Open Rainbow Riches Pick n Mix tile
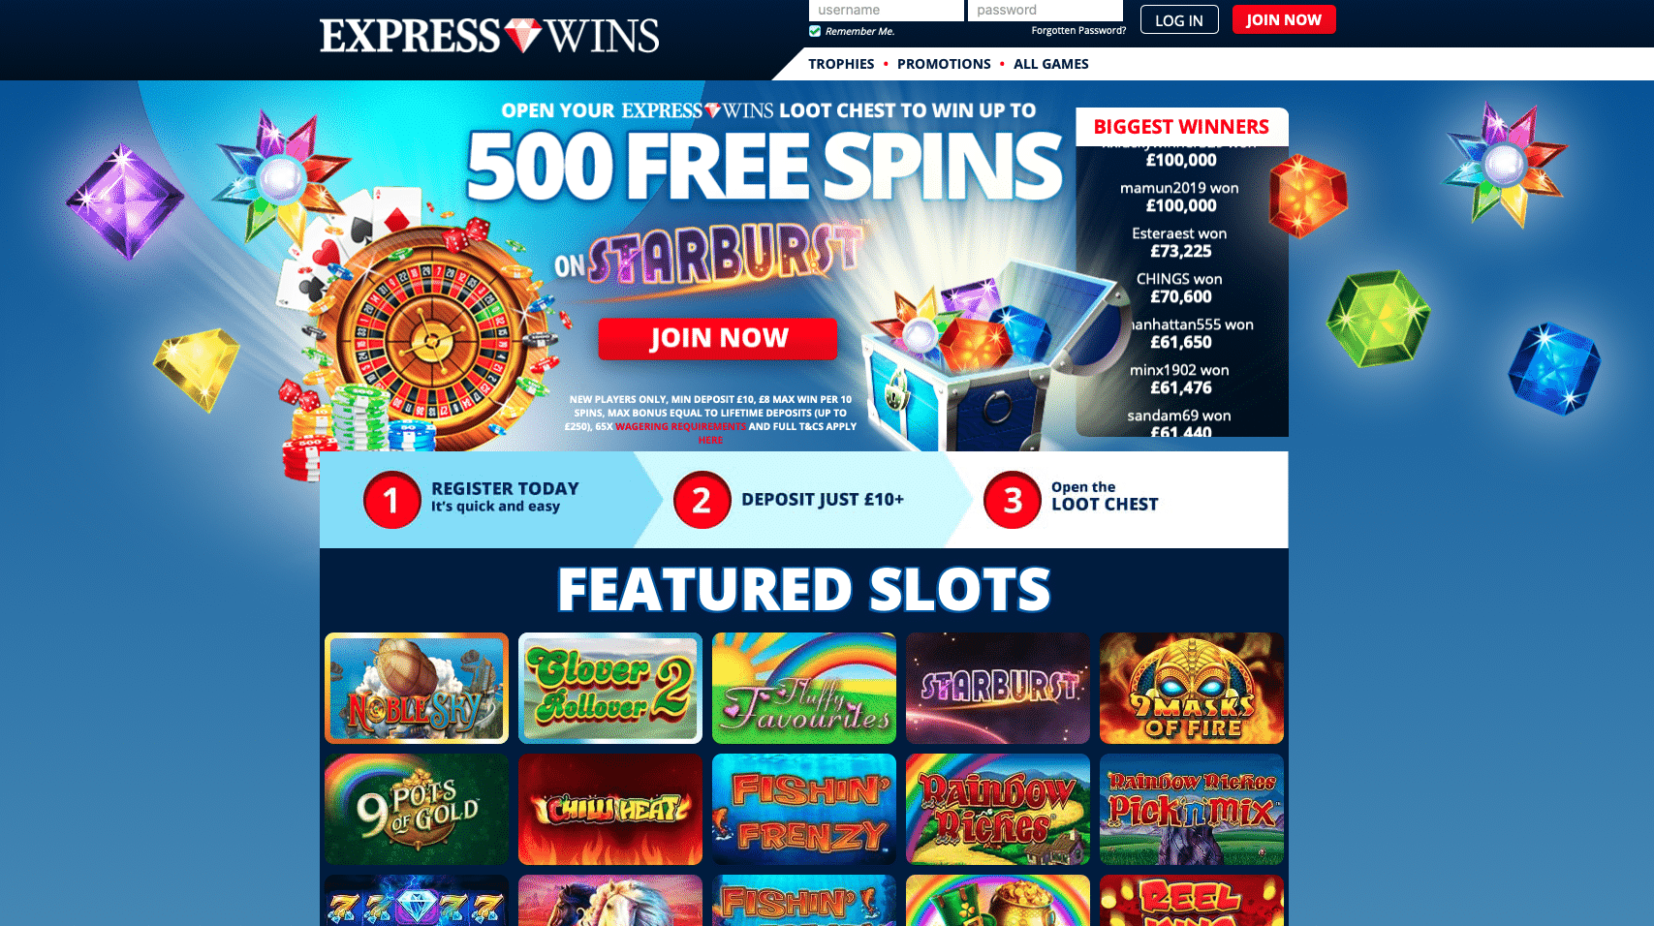This screenshot has height=926, width=1654. point(1192,809)
